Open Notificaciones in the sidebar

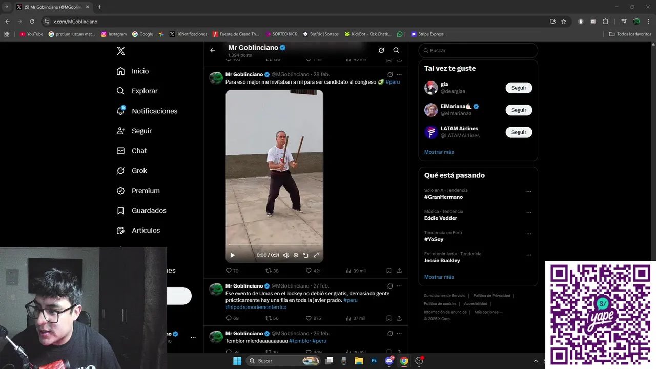coord(147,111)
